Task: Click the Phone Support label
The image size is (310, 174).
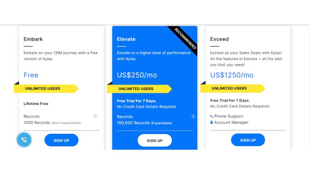Action: [x=229, y=116]
